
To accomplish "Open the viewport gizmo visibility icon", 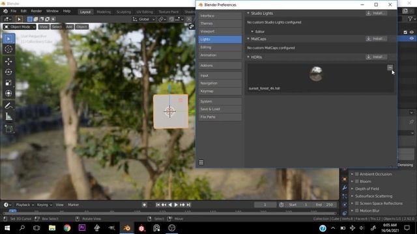I will coord(192,27).
